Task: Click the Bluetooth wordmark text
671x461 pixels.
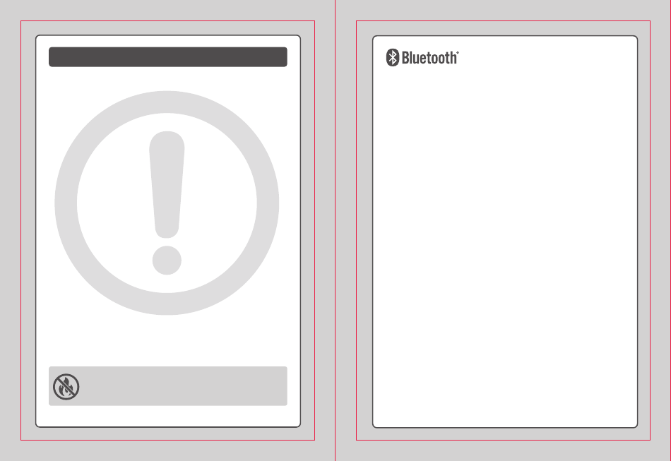Action: (429, 58)
